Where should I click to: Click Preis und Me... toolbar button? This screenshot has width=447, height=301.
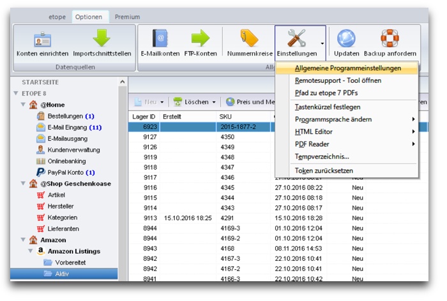point(250,102)
